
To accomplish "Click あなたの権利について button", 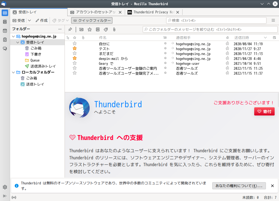I will click(x=239, y=186).
